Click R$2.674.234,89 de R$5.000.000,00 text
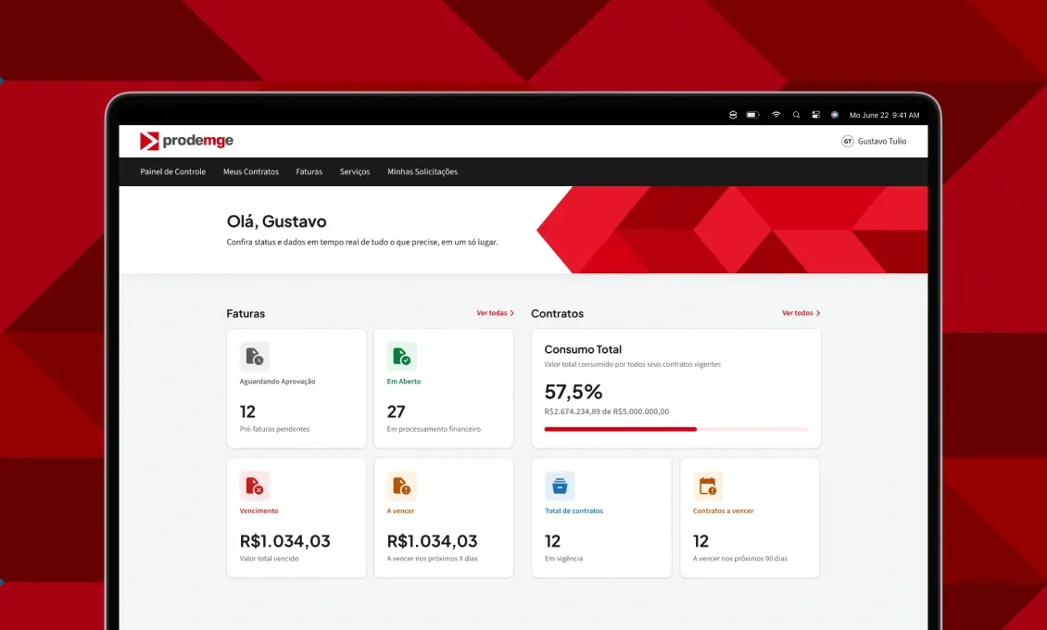 pyautogui.click(x=606, y=411)
